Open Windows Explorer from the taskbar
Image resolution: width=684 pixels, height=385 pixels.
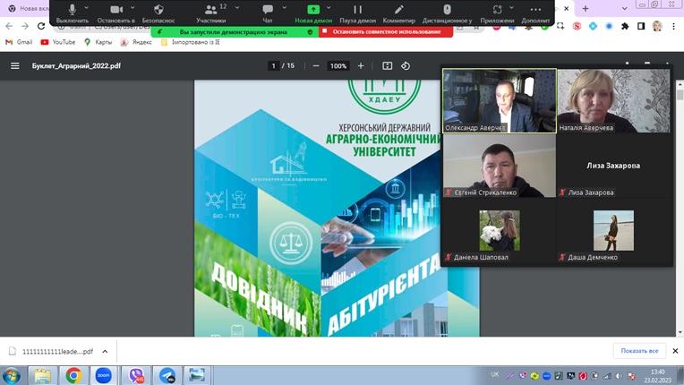42,375
